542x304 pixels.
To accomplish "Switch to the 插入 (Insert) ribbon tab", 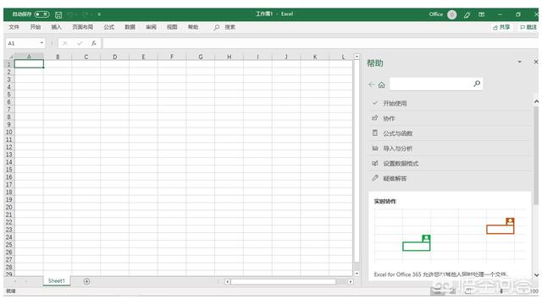I will coord(57,27).
